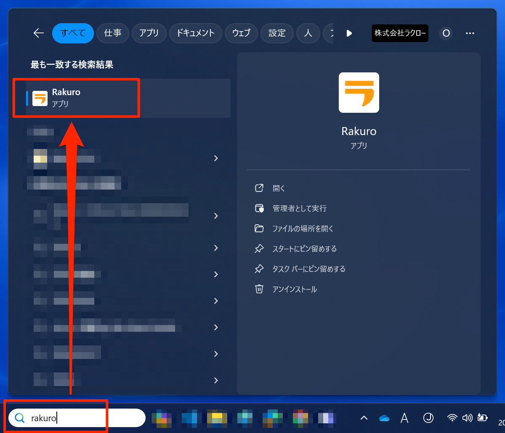The image size is (505, 433).
Task: Click the trash icon beside アンインストール
Action: 259,289
